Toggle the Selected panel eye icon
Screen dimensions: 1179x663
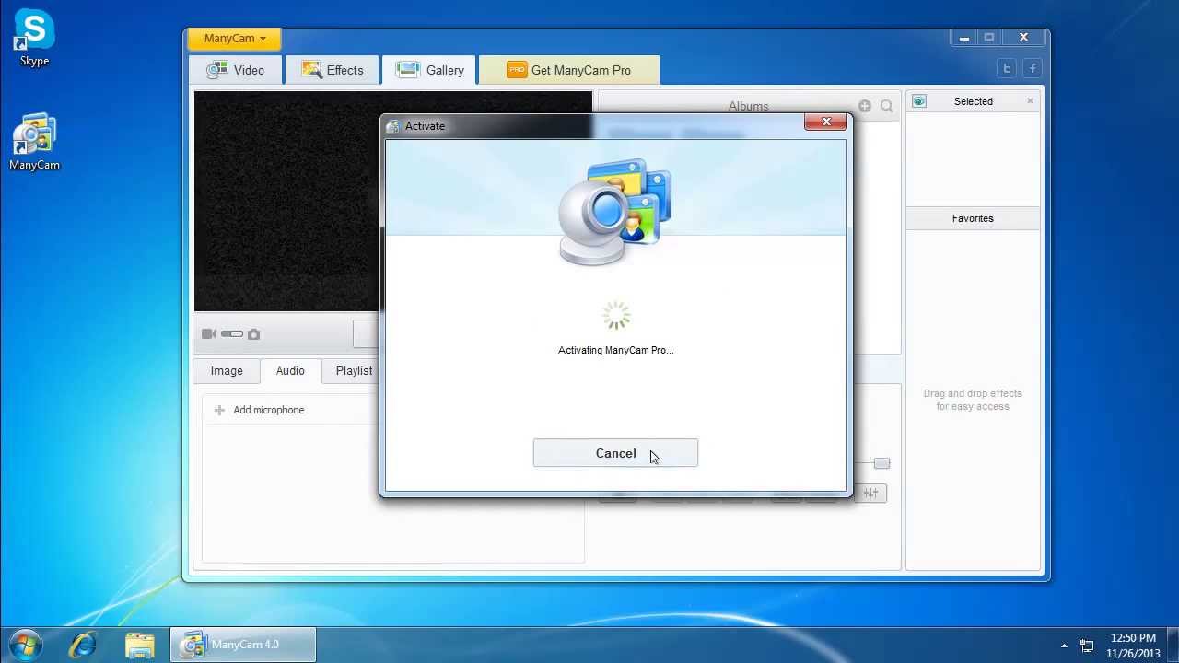(x=918, y=101)
